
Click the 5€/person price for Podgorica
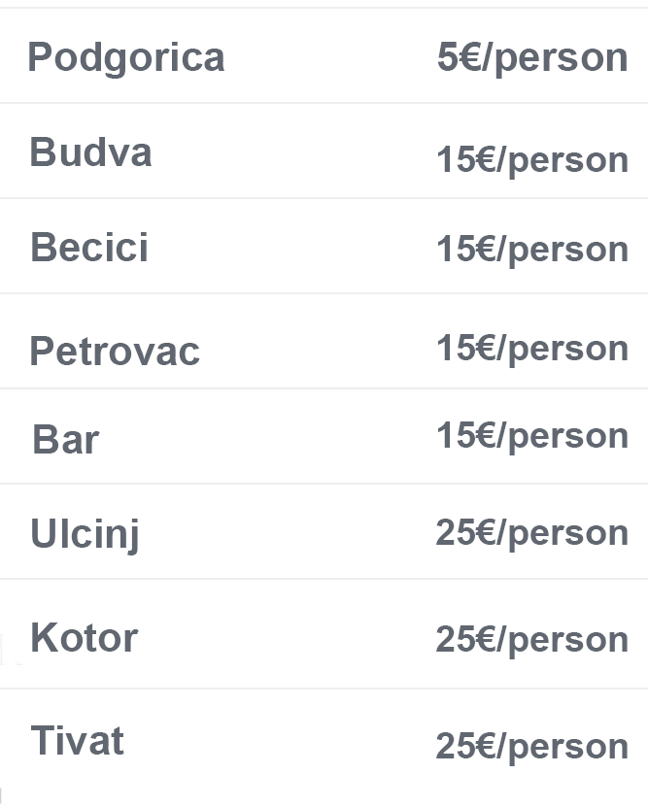(x=532, y=57)
